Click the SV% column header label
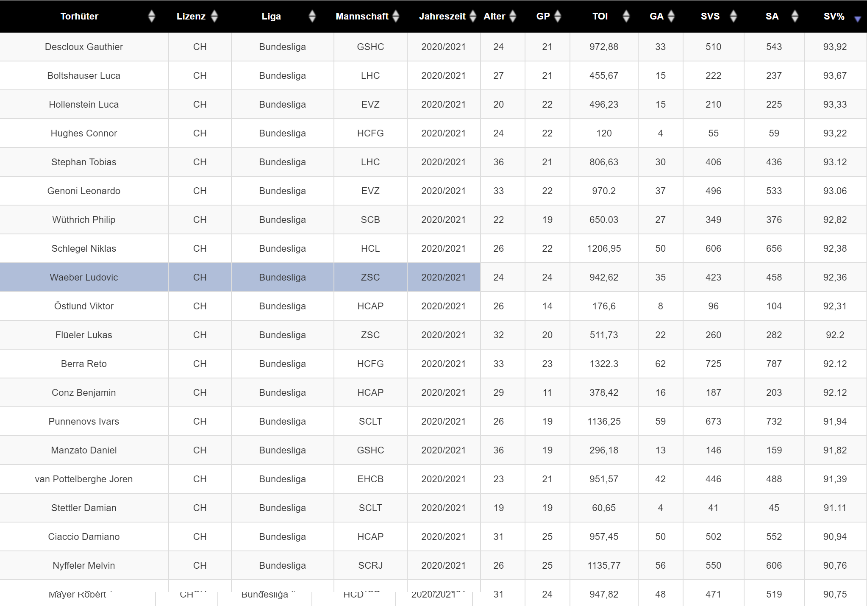Screen dimensions: 867x606 pyautogui.click(x=834, y=17)
